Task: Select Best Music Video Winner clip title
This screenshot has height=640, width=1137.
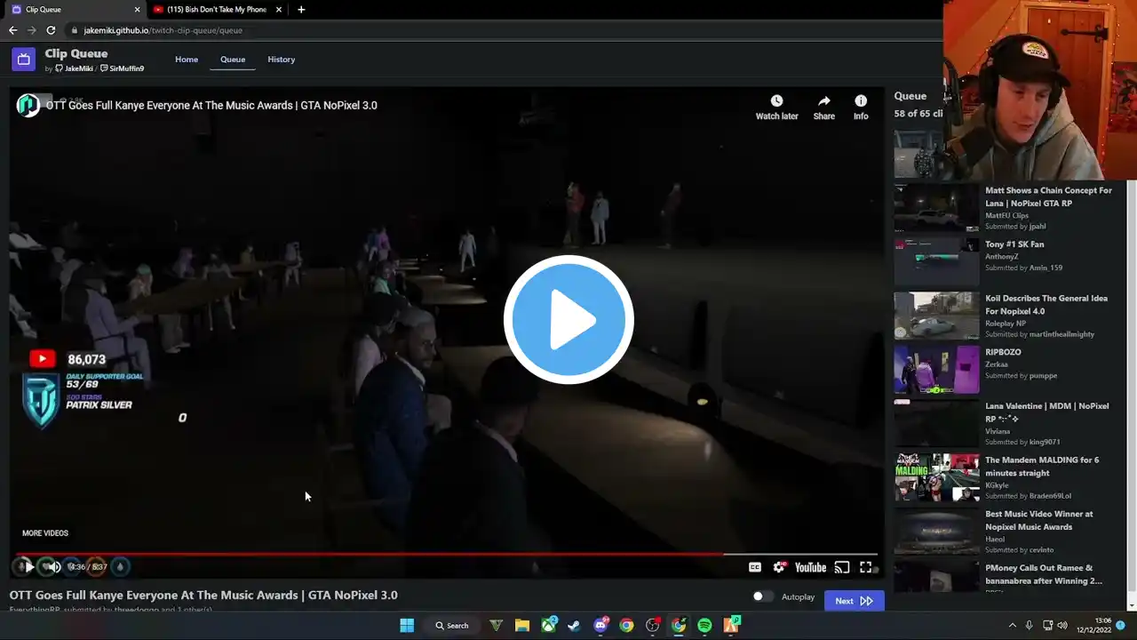Action: 1039,520
